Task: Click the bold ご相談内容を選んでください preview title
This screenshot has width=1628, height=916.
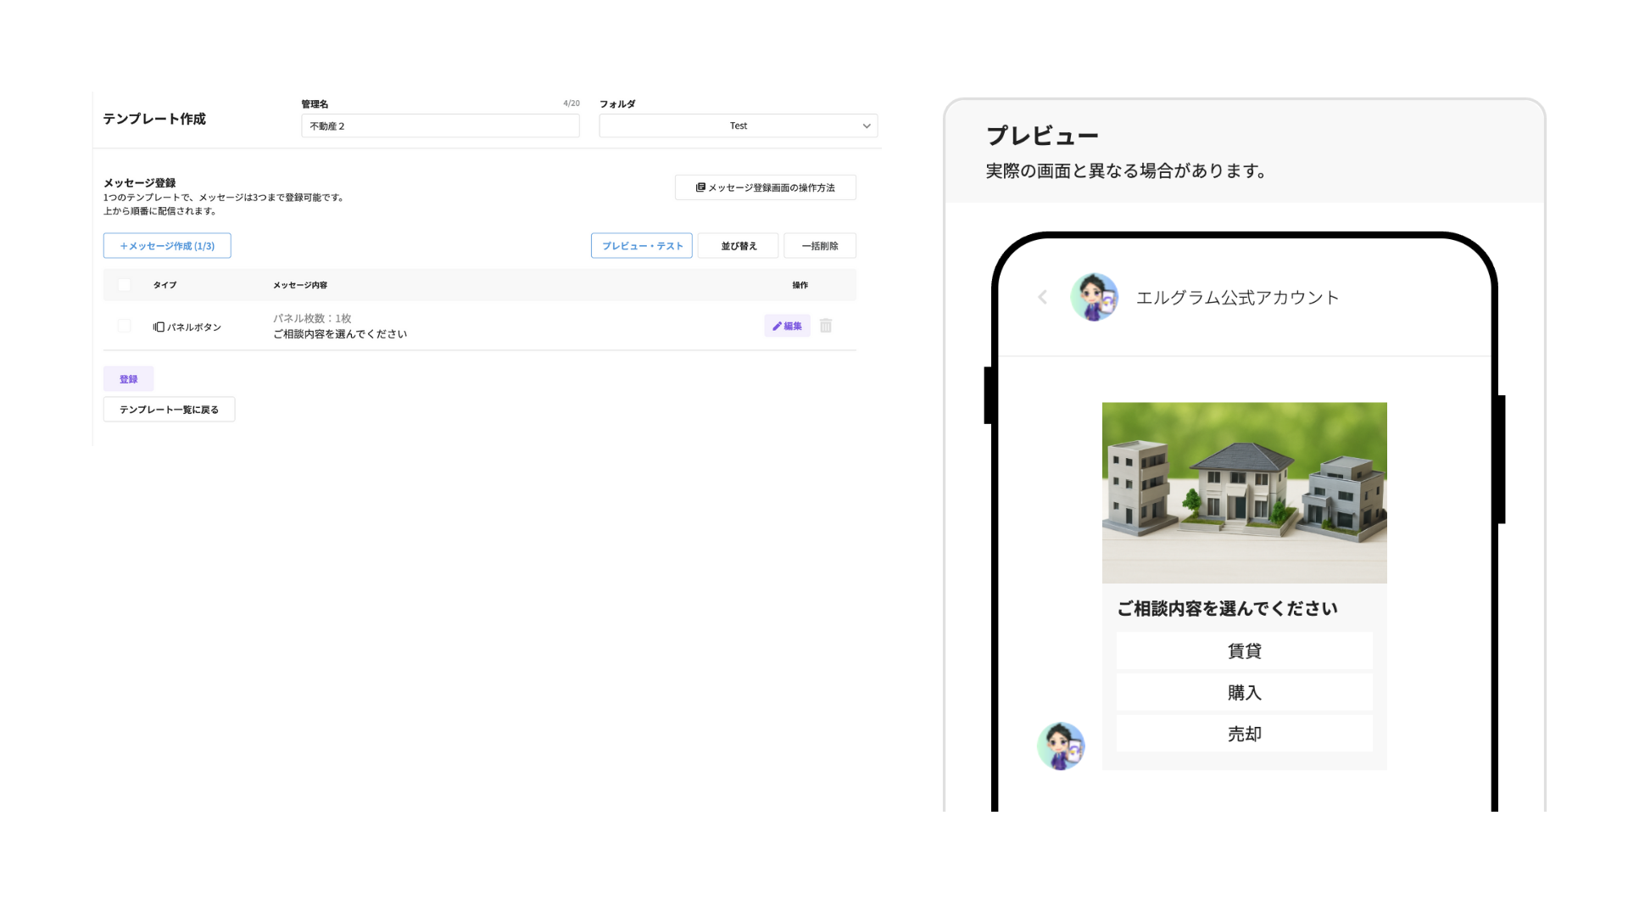Action: click(x=1227, y=608)
